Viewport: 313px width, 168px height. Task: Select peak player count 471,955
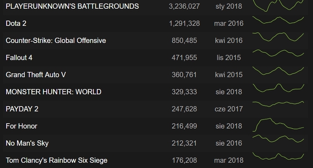pyautogui.click(x=184, y=58)
